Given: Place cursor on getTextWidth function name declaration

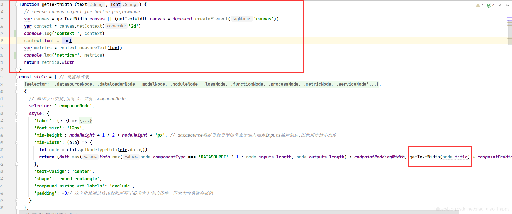Looking at the screenshot, I should [57, 4].
